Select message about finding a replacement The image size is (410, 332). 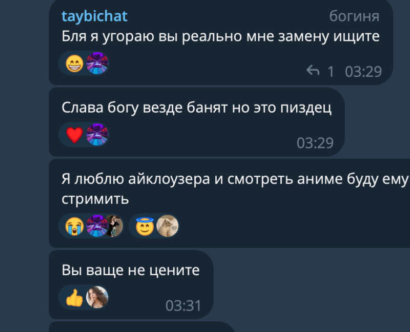[221, 36]
